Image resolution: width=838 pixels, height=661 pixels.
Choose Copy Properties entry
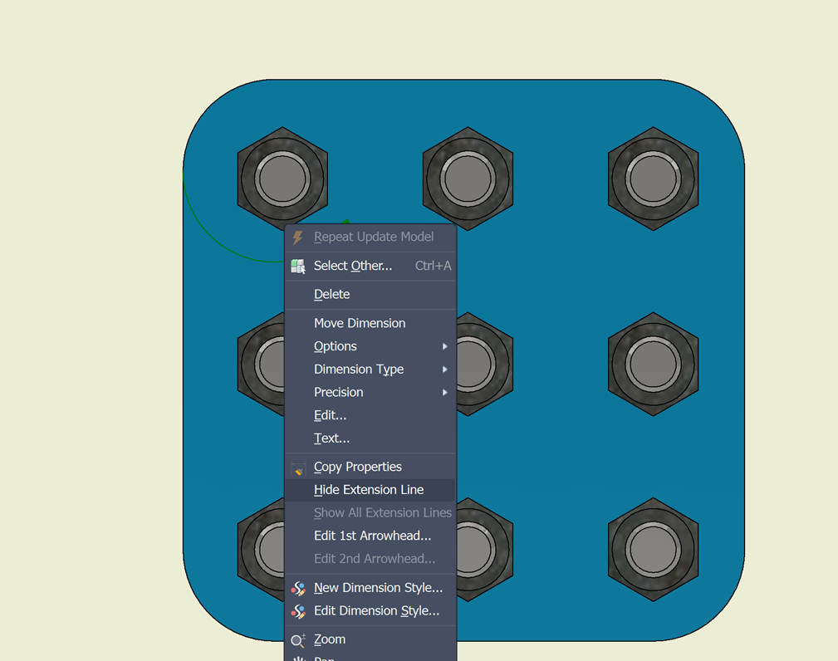[x=371, y=467]
